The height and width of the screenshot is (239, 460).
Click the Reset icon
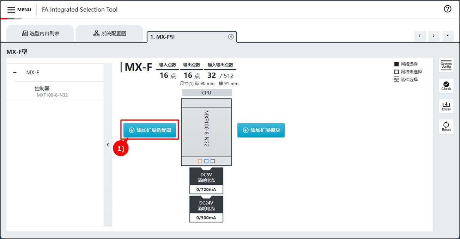pyautogui.click(x=446, y=126)
